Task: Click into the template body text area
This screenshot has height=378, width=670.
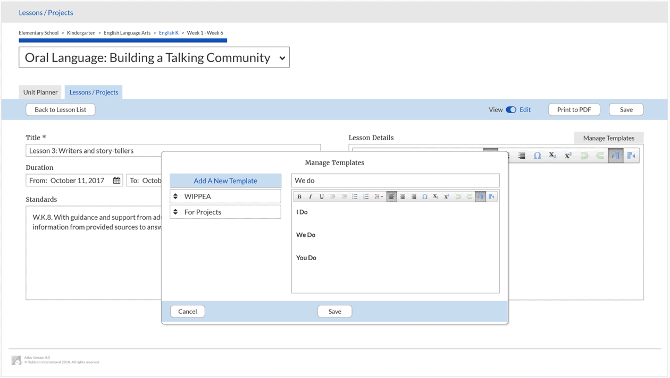Action: coord(396,248)
